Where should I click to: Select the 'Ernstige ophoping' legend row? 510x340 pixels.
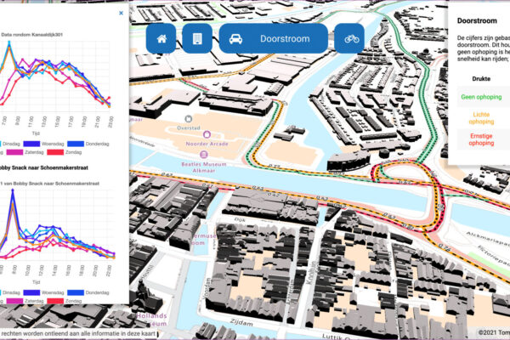(x=484, y=139)
